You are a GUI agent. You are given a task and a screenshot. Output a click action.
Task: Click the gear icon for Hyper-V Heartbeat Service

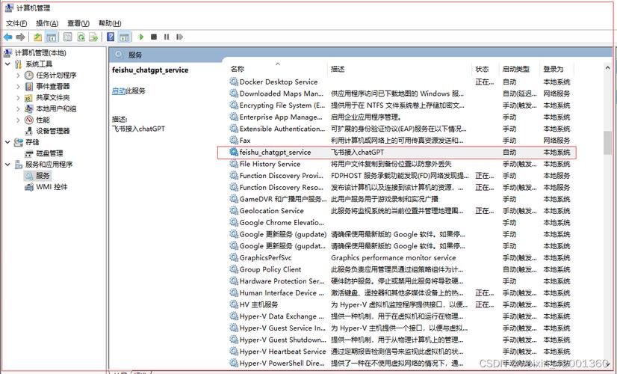point(234,352)
